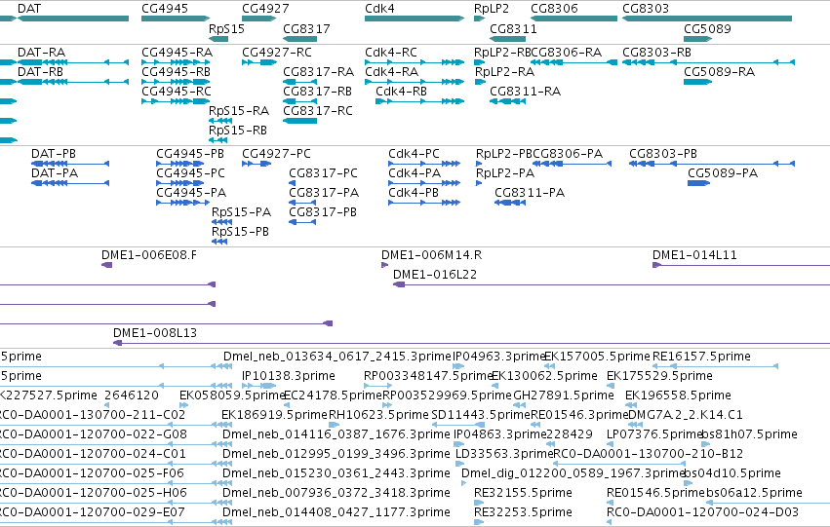Select transcript Cdk4-RC
The height and width of the screenshot is (527, 830).
(415, 62)
